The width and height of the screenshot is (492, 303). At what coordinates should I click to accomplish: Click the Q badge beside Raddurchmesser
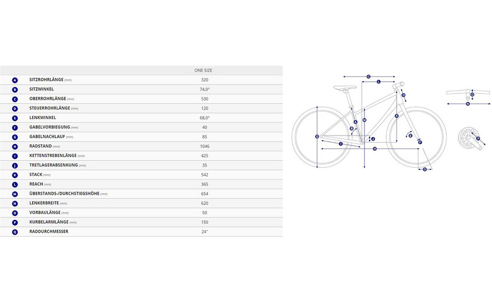(x=15, y=232)
